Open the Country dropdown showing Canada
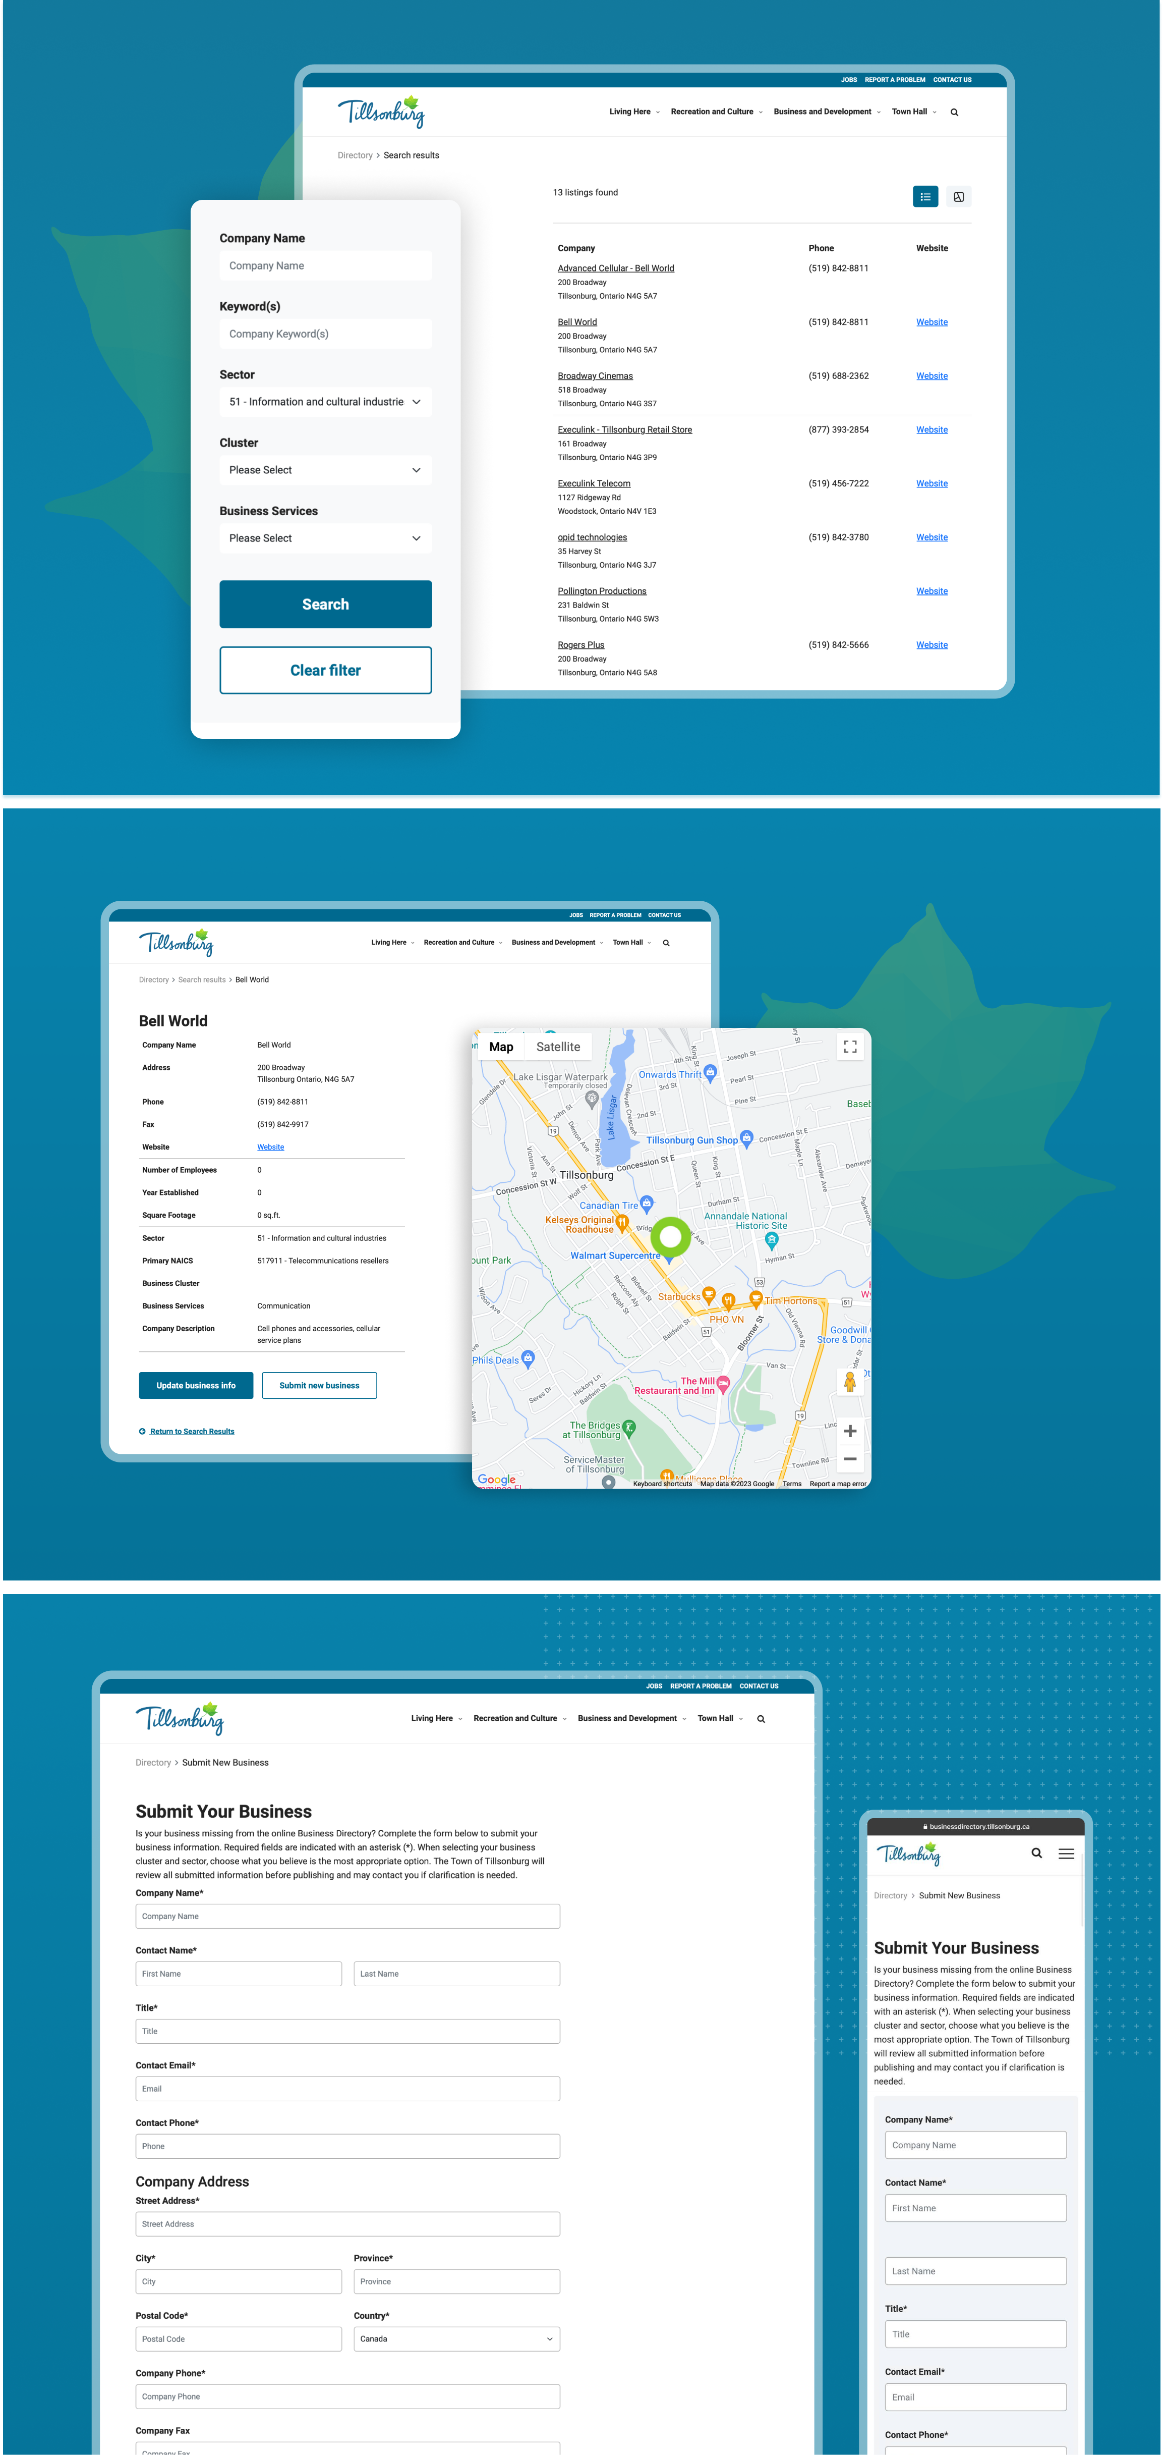The height and width of the screenshot is (2455, 1163). click(x=456, y=2338)
